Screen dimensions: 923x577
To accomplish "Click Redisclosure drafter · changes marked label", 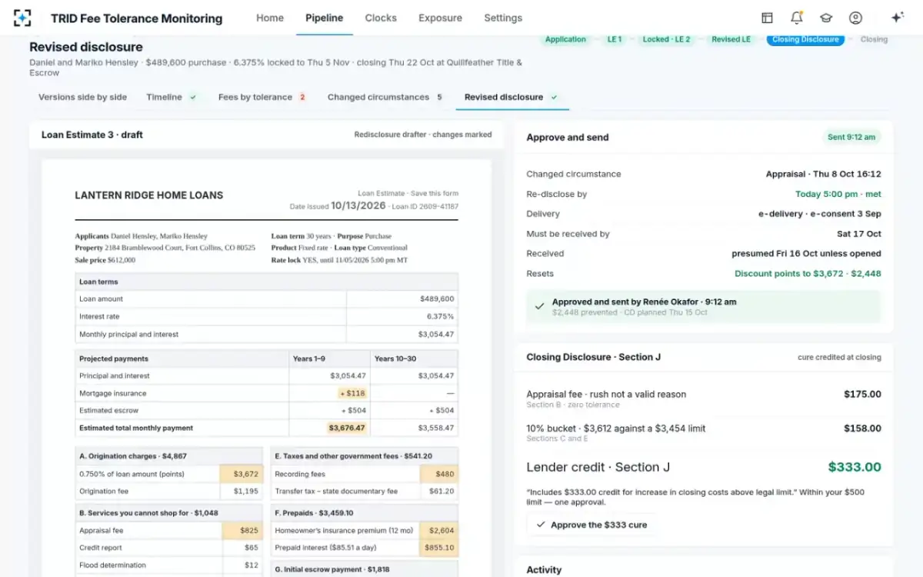I will pyautogui.click(x=423, y=135).
